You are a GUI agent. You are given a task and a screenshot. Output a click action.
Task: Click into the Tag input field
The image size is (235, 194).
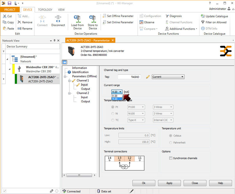pos(129,77)
